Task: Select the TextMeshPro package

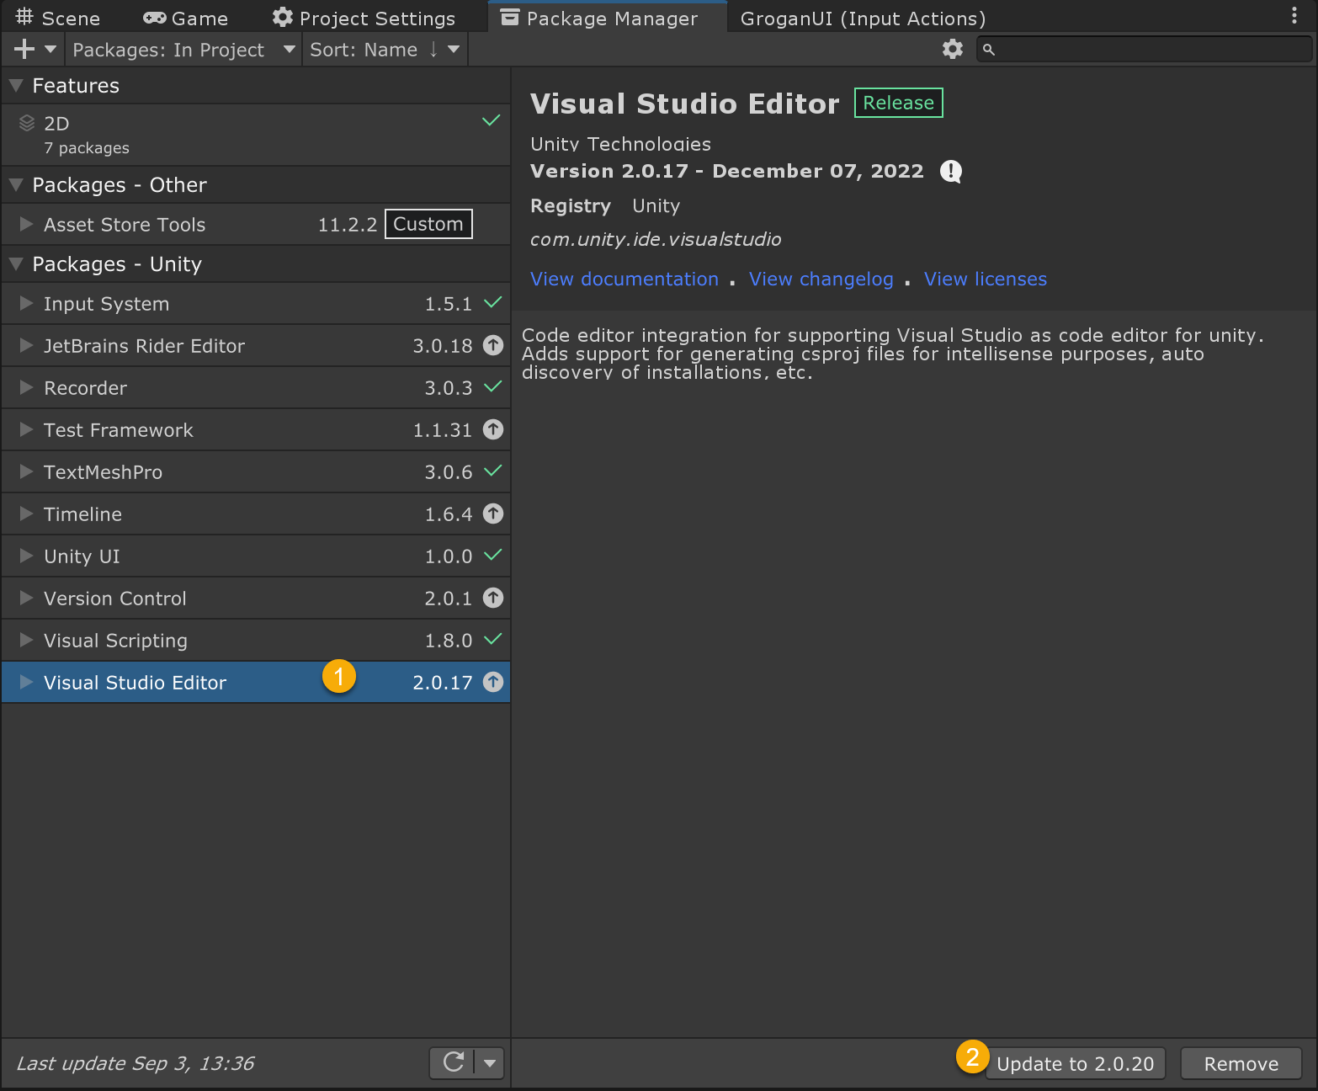Action: (256, 472)
